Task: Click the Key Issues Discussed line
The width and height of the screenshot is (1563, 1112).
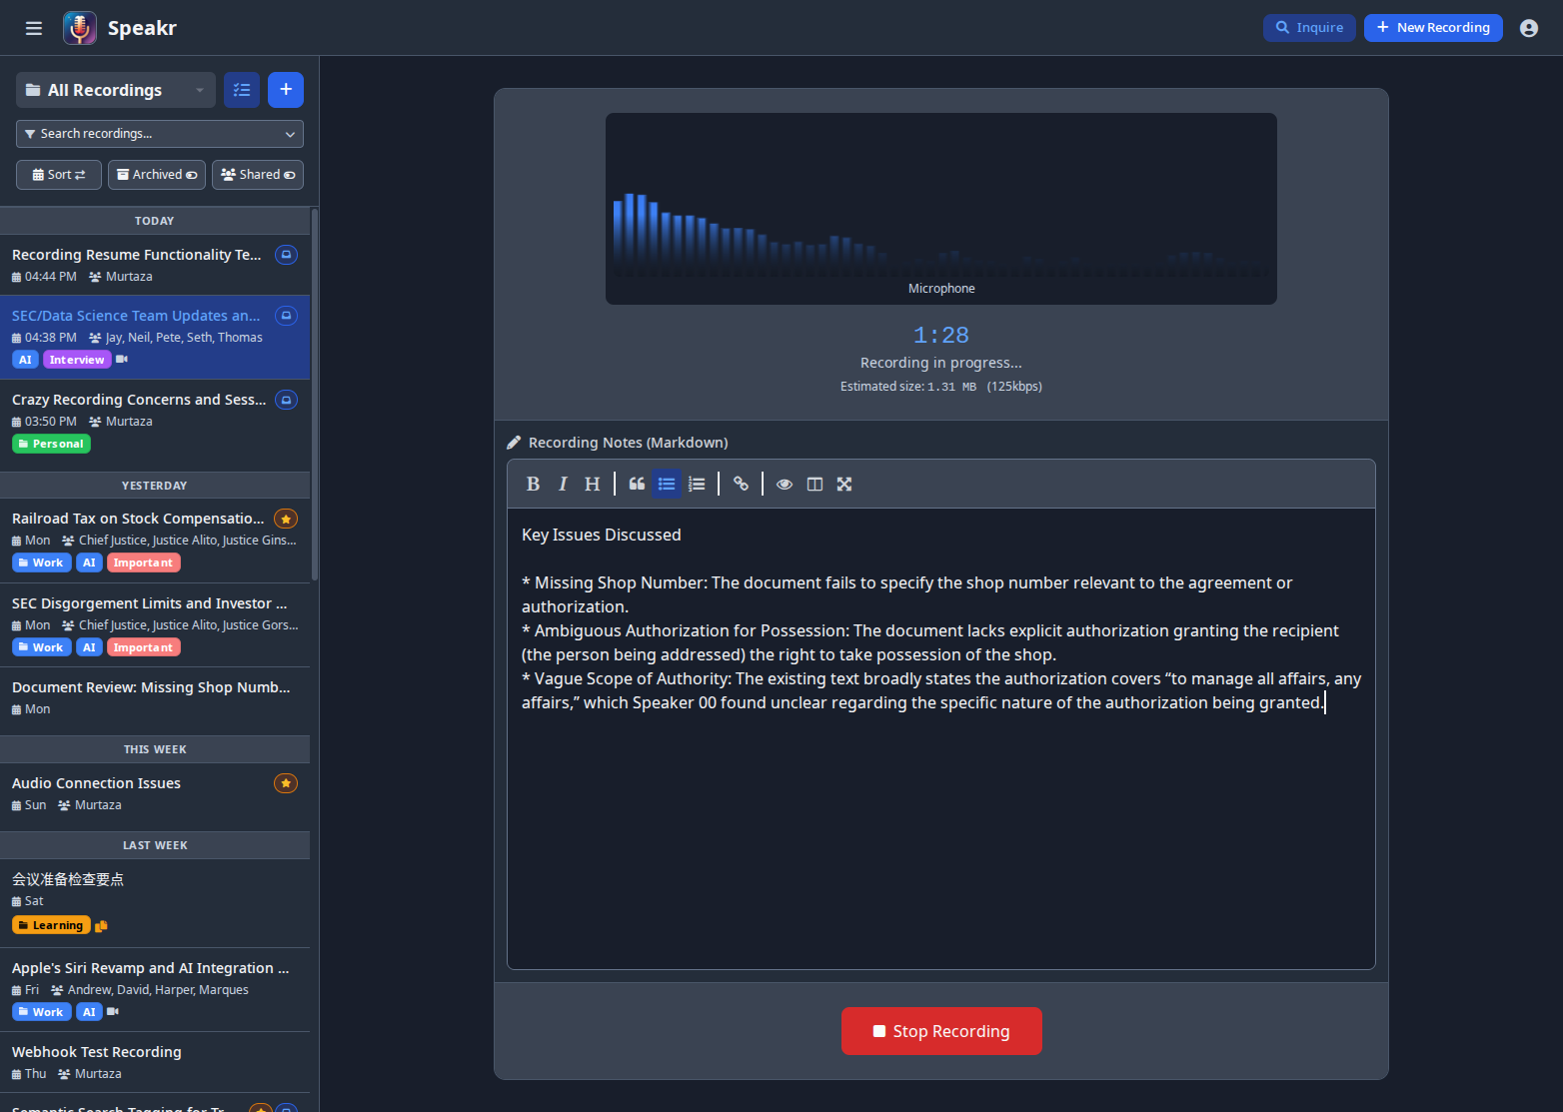Action: (x=602, y=536)
